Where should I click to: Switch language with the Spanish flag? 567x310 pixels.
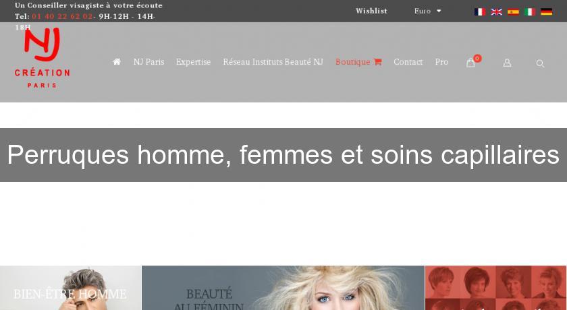click(x=513, y=11)
